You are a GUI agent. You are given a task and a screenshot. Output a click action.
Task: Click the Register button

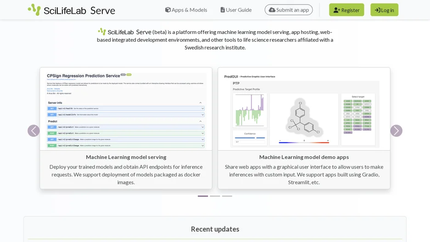pos(347,10)
